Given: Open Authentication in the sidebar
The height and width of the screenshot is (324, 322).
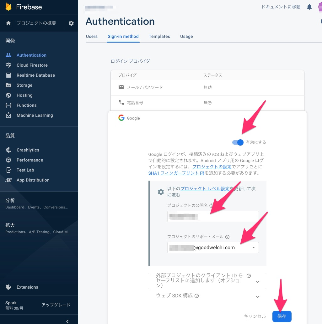Looking at the screenshot, I should click(31, 55).
